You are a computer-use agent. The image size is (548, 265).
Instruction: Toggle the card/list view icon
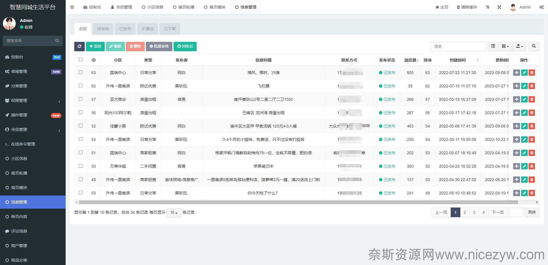click(493, 46)
